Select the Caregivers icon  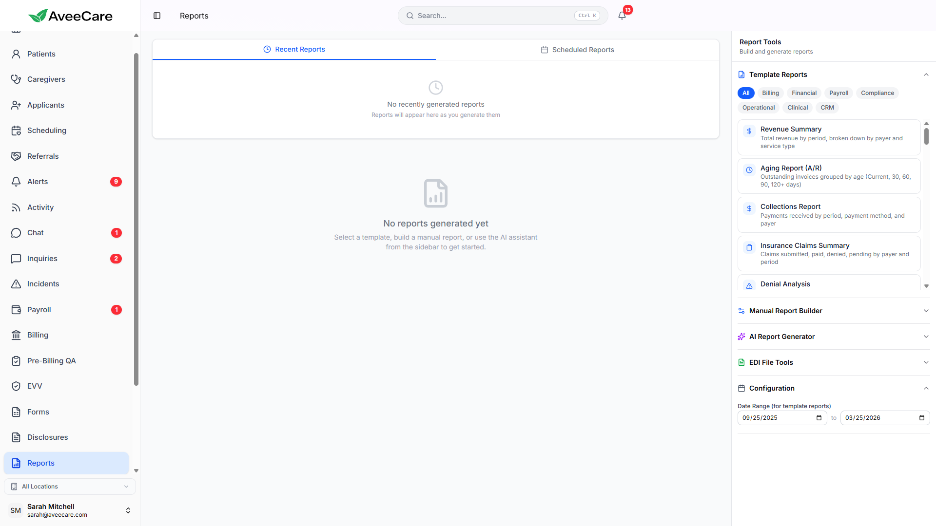point(16,79)
